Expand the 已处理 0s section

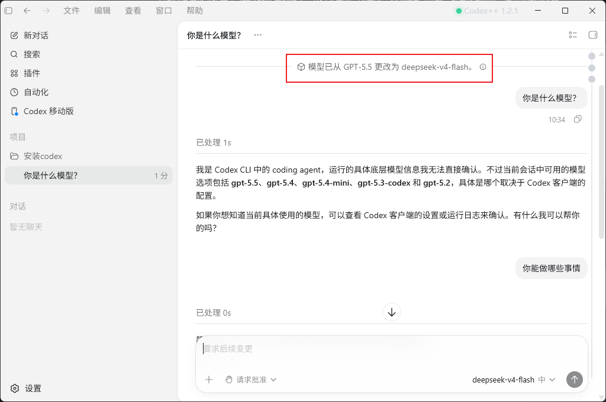pyautogui.click(x=214, y=313)
